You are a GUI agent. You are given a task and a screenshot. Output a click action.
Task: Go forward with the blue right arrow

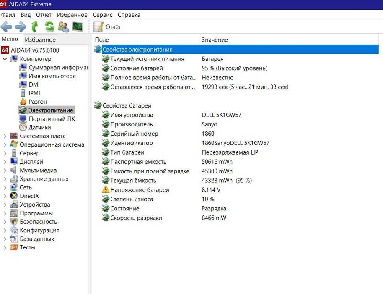click(x=21, y=27)
